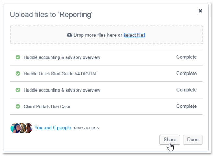The height and width of the screenshot is (156, 213).
Task: Click the Upload files to 'Reporting' title
Action: click(x=51, y=15)
